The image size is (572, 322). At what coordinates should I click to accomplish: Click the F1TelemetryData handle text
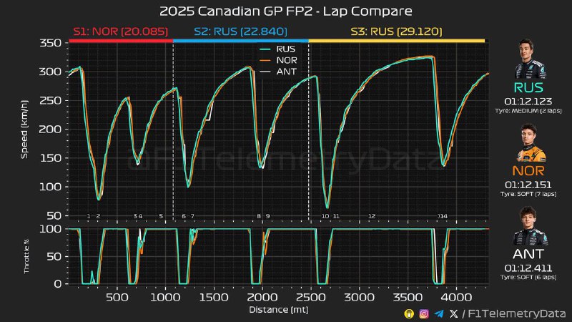click(516, 313)
